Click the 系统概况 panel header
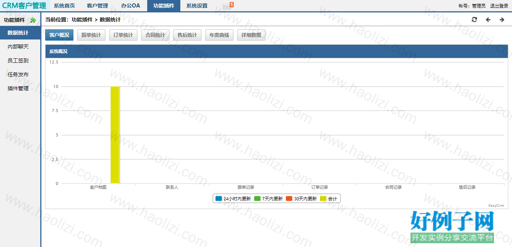 [277, 52]
